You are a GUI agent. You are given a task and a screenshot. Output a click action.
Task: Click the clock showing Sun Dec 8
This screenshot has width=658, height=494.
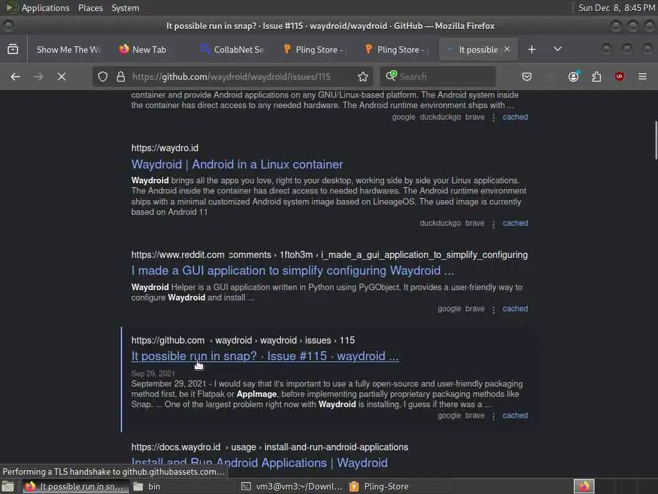(616, 8)
